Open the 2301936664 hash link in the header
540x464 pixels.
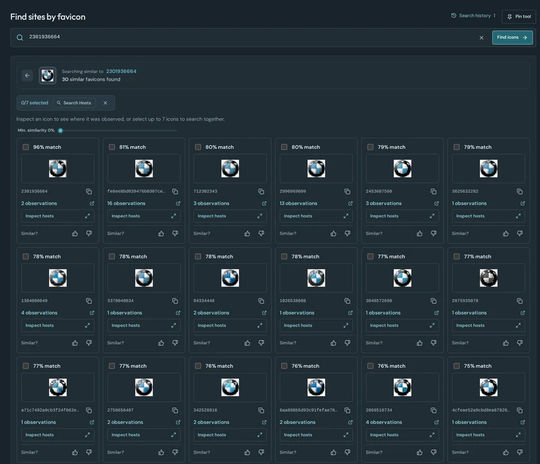click(x=121, y=71)
